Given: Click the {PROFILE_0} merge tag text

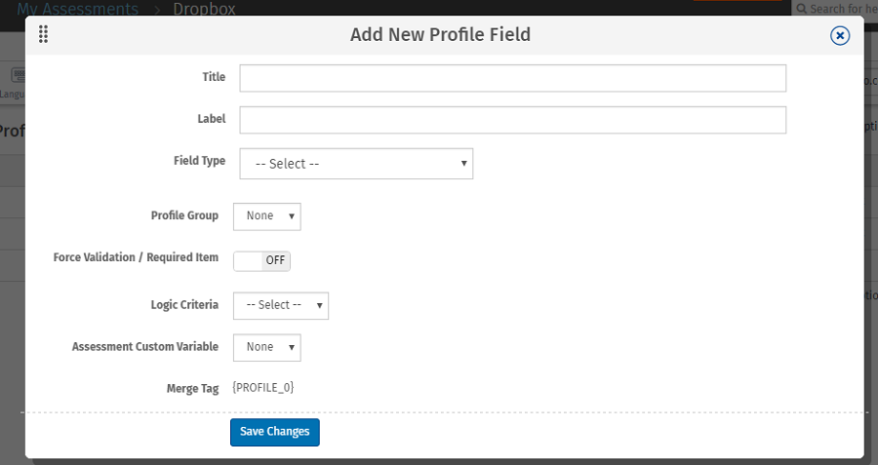Looking at the screenshot, I should (x=263, y=388).
